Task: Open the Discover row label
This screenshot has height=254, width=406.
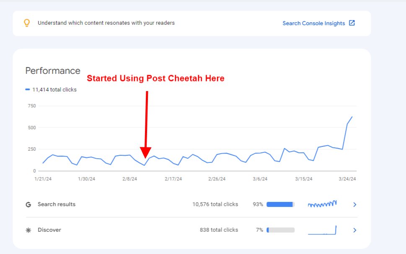Action: 49,230
